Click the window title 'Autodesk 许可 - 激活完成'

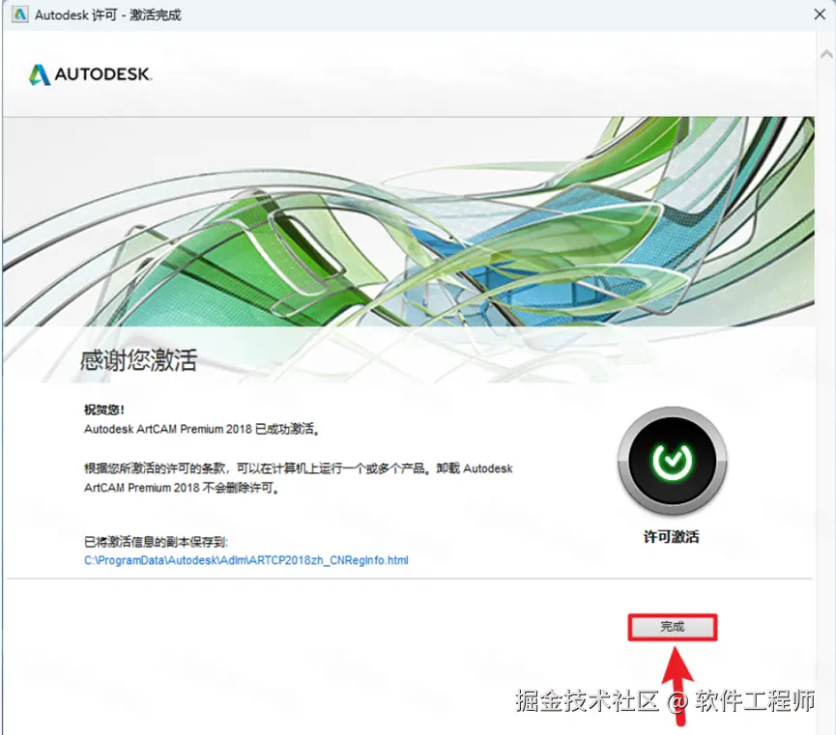(x=107, y=14)
